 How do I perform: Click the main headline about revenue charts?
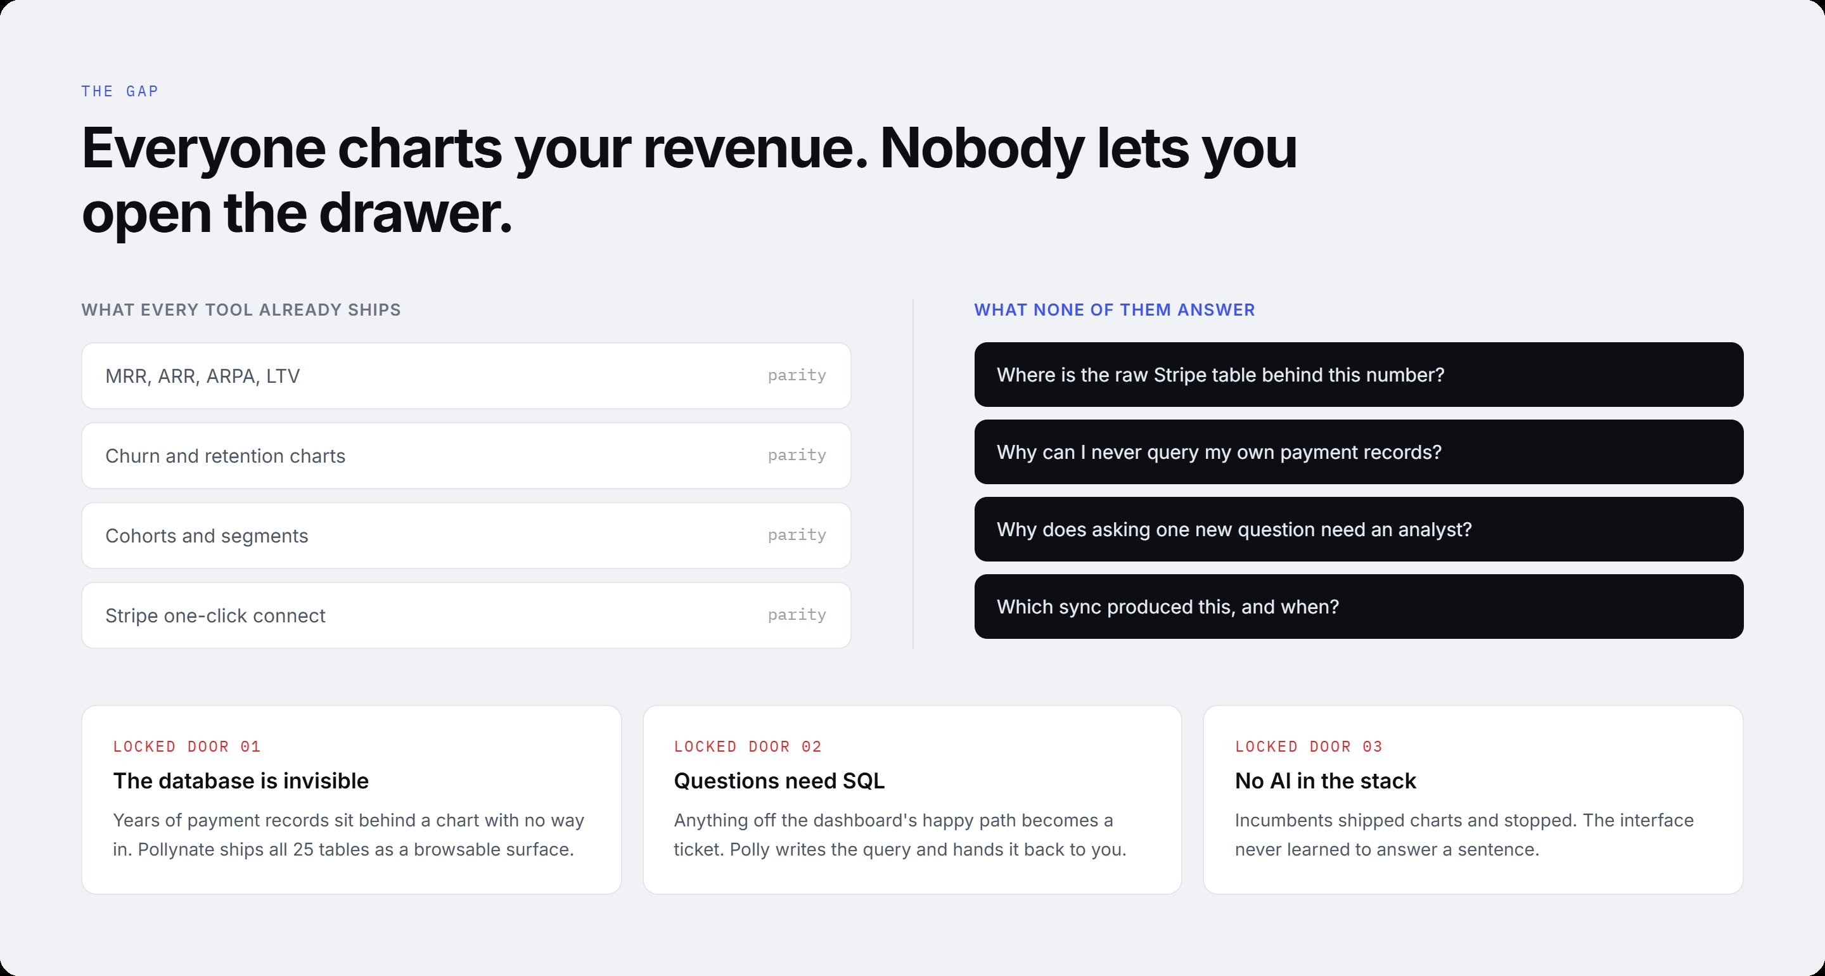[x=689, y=180]
